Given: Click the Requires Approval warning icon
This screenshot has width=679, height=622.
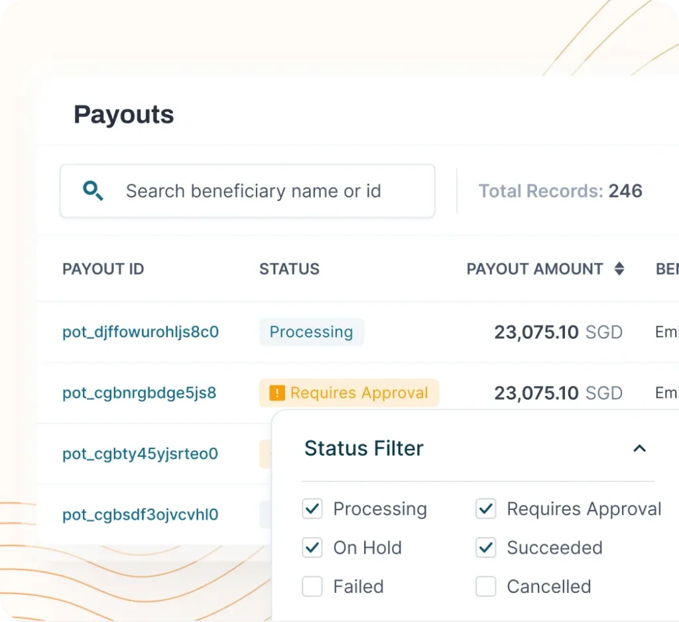Looking at the screenshot, I should point(277,393).
